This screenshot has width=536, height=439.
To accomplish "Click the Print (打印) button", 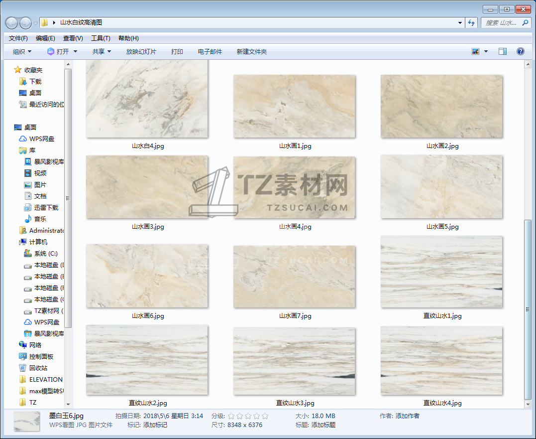I will point(177,52).
